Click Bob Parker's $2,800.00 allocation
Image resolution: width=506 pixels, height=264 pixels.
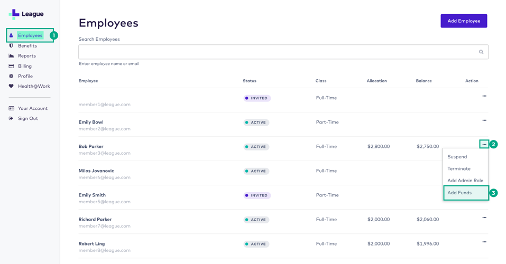click(x=379, y=146)
